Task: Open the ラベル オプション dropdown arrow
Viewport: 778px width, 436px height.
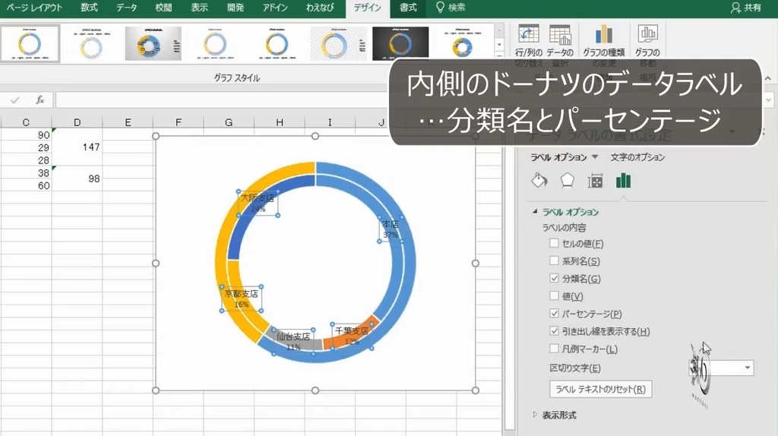Action: pos(595,156)
